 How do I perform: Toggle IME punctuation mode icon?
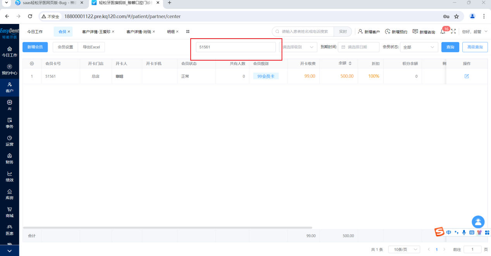point(457,232)
